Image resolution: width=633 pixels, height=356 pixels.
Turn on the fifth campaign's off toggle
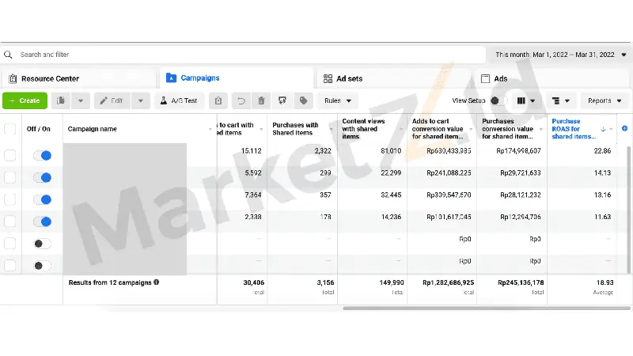tap(43, 244)
